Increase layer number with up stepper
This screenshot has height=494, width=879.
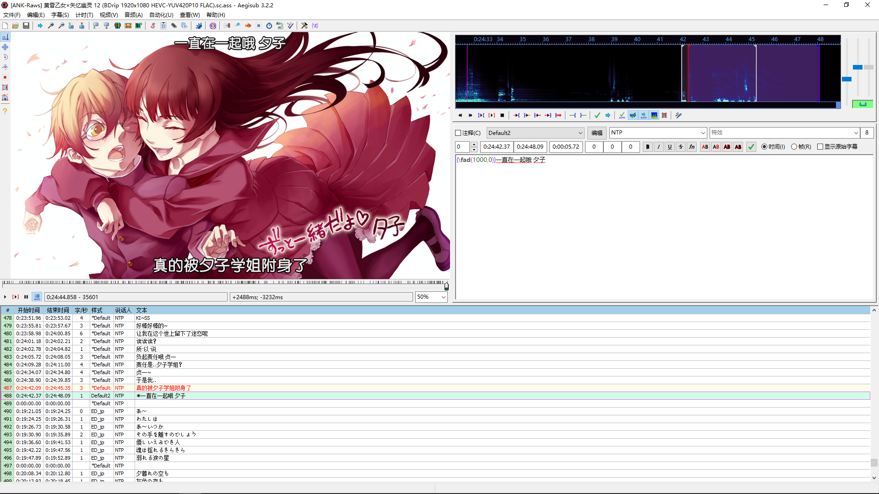click(x=474, y=145)
